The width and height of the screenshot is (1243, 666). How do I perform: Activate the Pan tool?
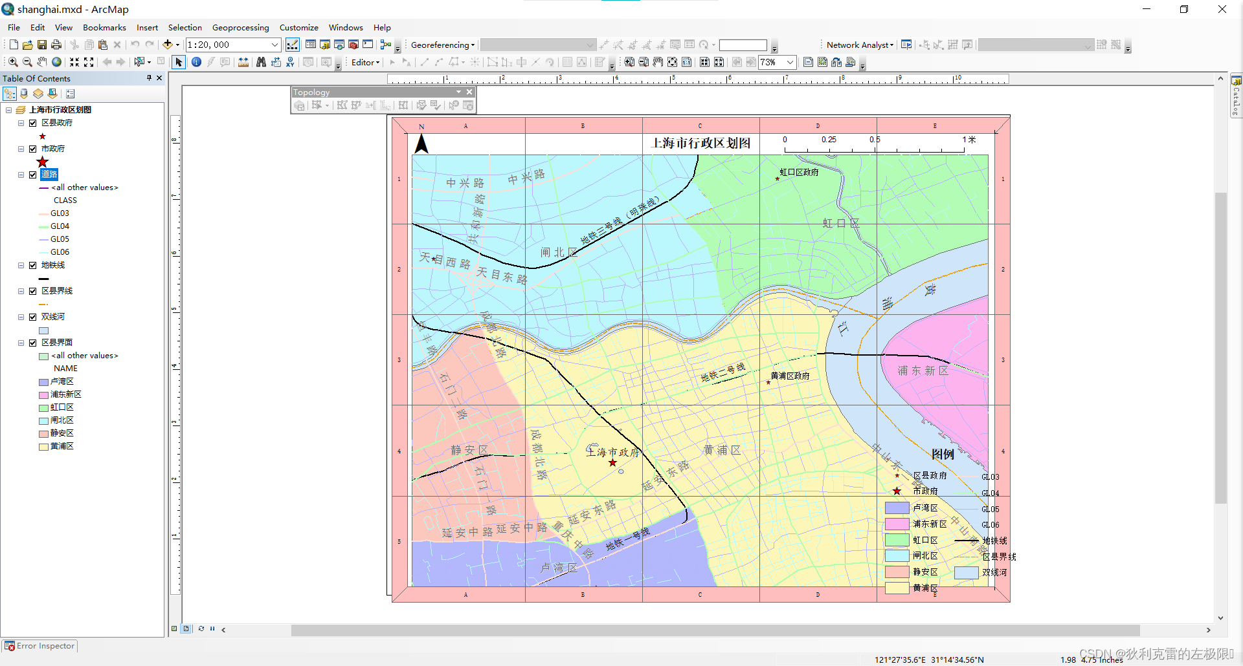coord(41,62)
